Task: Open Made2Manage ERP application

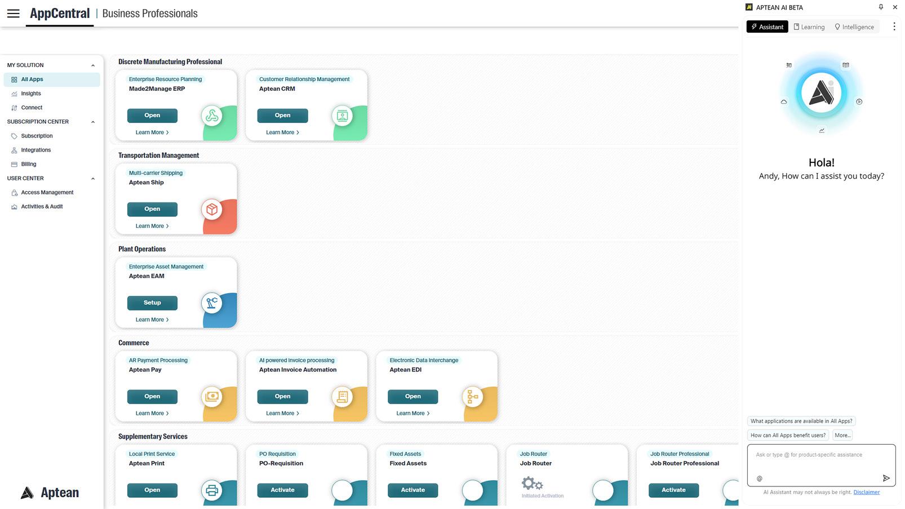Action: point(152,116)
